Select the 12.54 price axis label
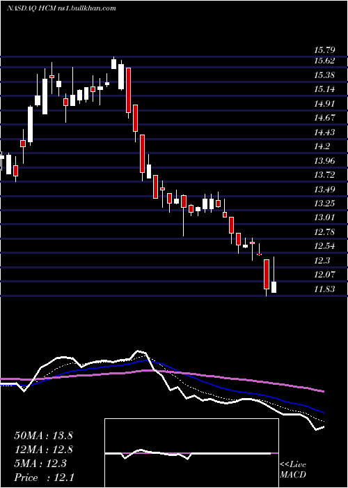Screen dimensions: 348x488 (x=324, y=246)
